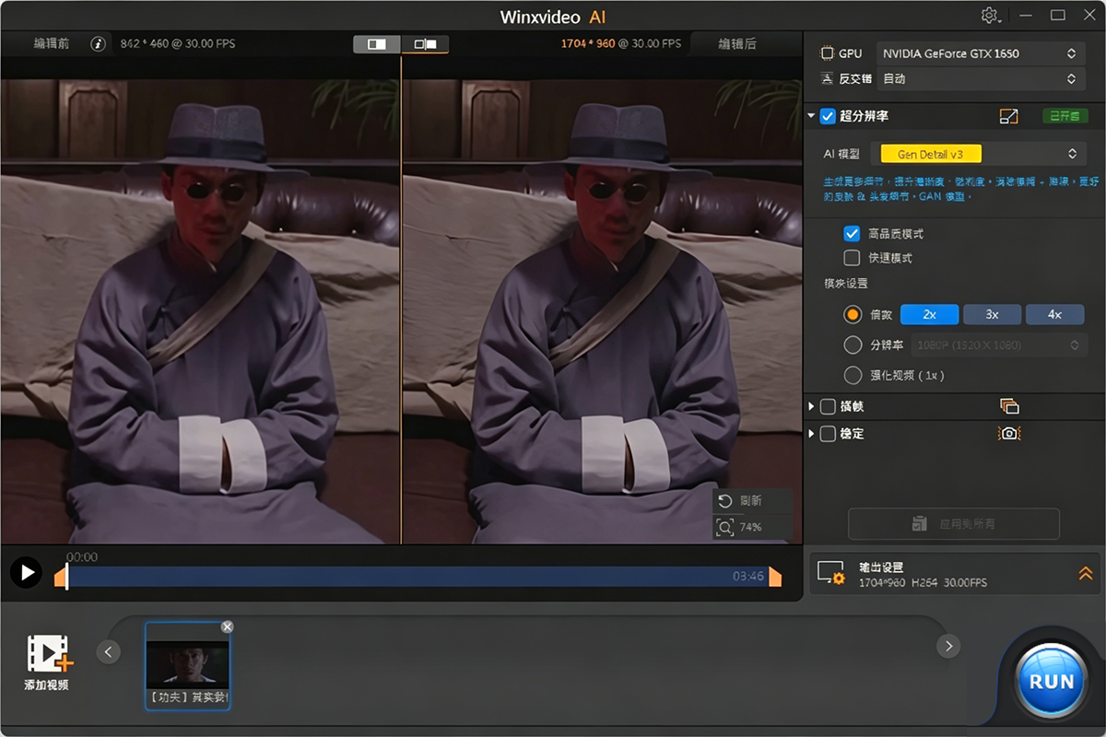The image size is (1106, 737).
Task: Click the frame interpolation layers icon
Action: (1009, 406)
